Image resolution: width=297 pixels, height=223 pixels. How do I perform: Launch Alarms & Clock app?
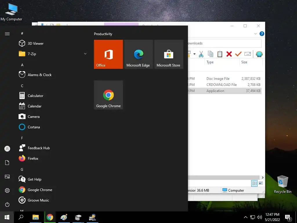click(x=35, y=75)
